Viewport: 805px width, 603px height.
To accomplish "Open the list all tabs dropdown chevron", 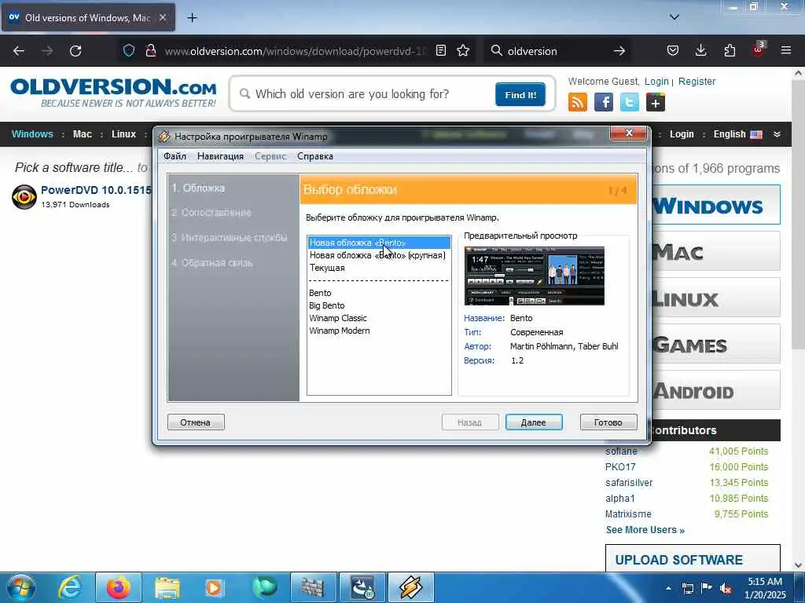I will tap(675, 17).
